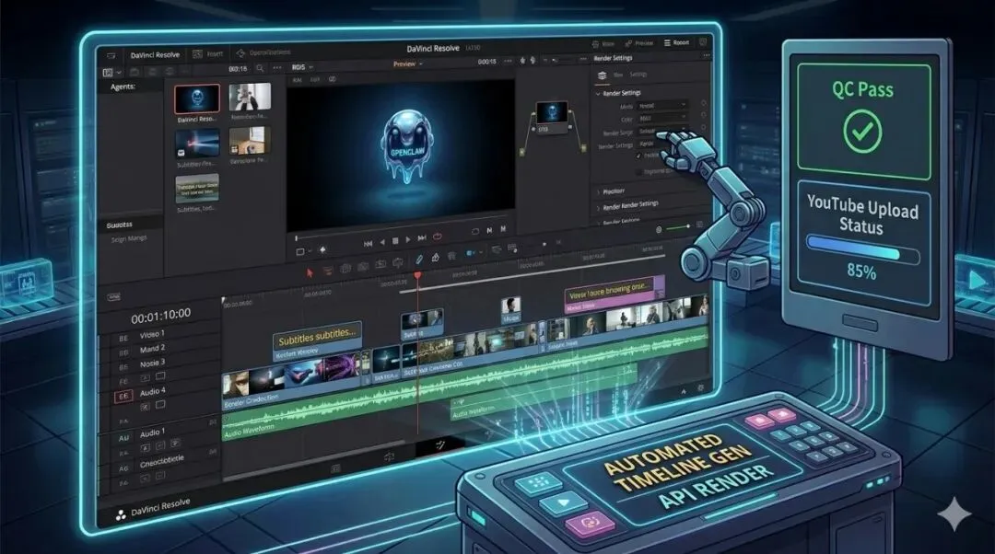Select the blue pen tool above the timeline

coord(419,259)
